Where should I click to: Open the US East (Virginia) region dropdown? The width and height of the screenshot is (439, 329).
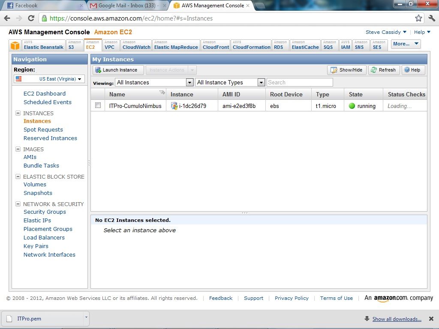49,79
